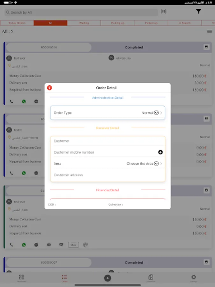This screenshot has height=287, width=215.
Task: Select order number 650000014 pill
Action: (x=49, y=47)
